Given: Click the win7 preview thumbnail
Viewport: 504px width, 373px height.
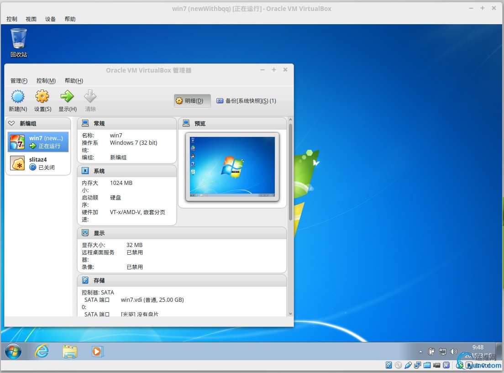Looking at the screenshot, I should pyautogui.click(x=232, y=167).
